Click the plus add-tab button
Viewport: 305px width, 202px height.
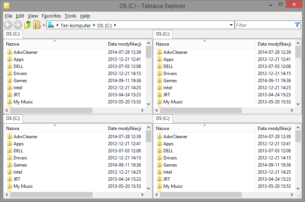44,25
